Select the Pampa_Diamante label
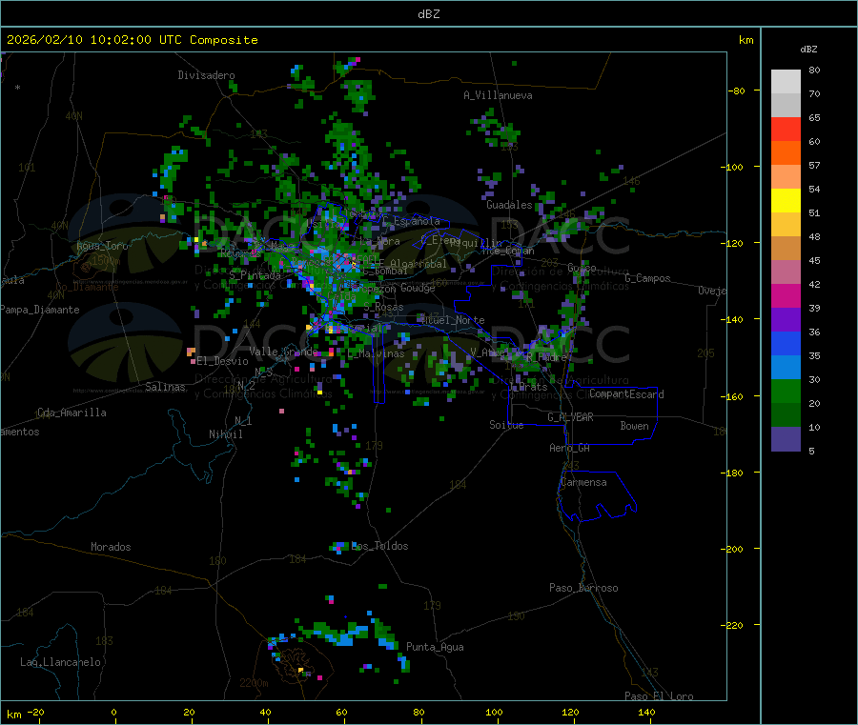Image resolution: width=858 pixels, height=725 pixels. pos(40,310)
